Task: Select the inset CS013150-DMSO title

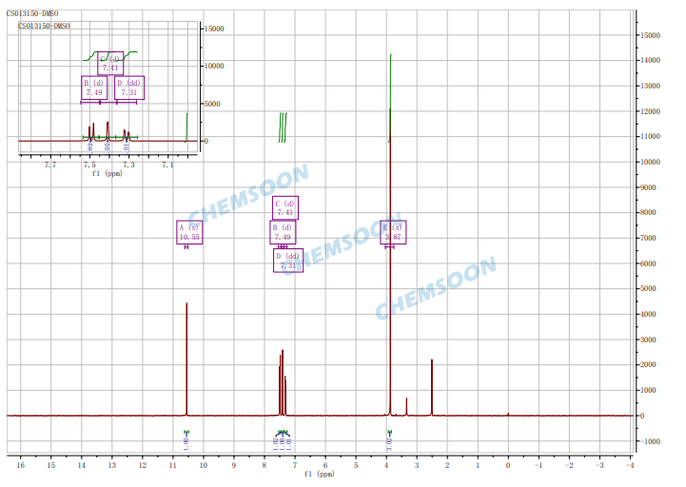Action: tap(45, 27)
